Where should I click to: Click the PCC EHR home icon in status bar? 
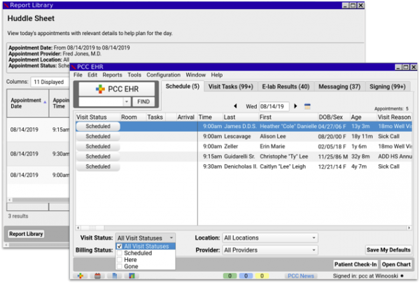point(80,276)
